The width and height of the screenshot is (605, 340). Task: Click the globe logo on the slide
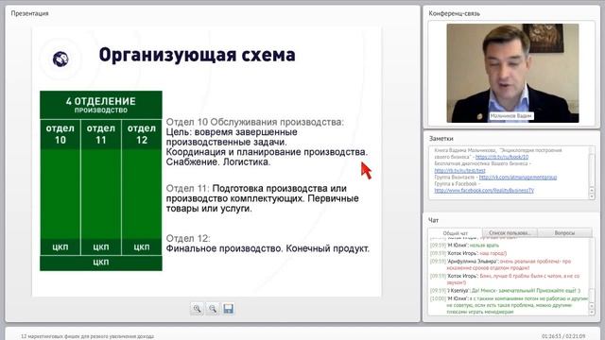60,59
